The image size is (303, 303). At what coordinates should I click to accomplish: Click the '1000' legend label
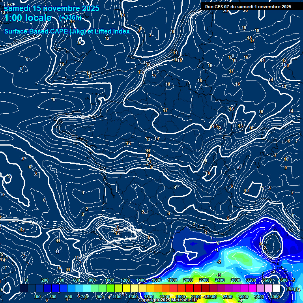[x=109, y=280]
